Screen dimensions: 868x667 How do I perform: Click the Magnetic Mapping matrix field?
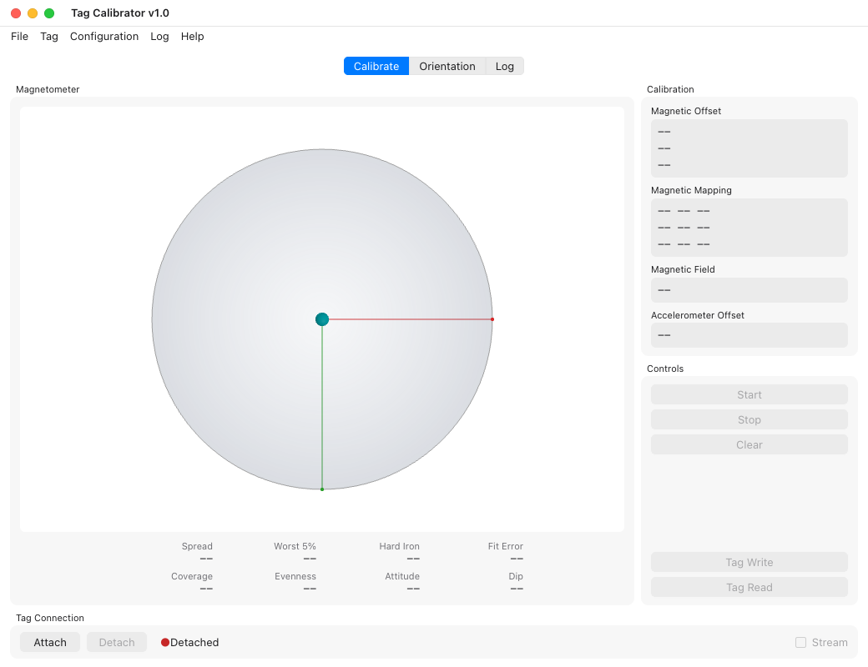point(749,228)
